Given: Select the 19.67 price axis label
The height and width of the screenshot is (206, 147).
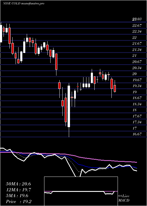Looking at the screenshot, I should click(x=137, y=80).
